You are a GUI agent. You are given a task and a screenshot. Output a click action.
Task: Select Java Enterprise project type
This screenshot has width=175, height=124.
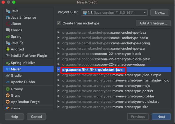tap(28, 18)
